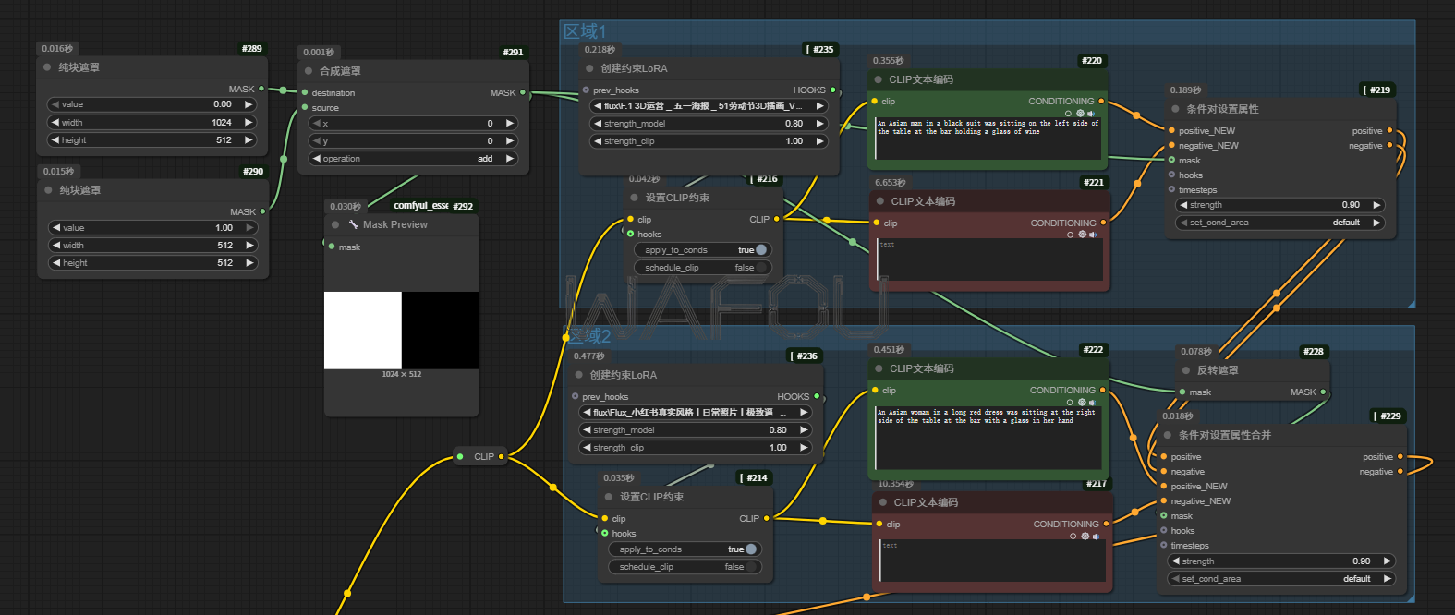Increase strength_model in node #235
Screen dimensions: 1455x615
pyautogui.click(x=819, y=124)
